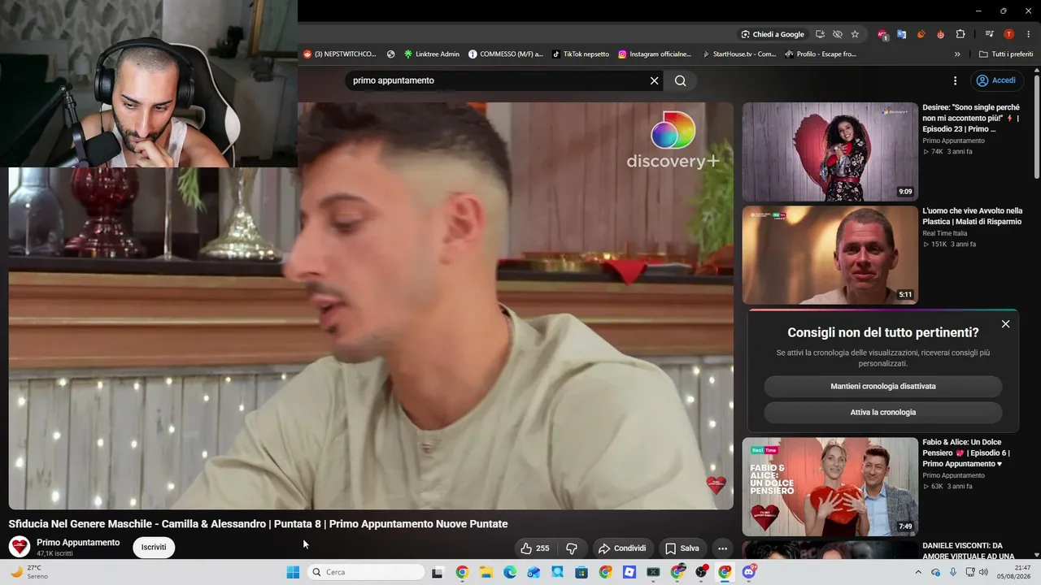Open the globe-icon bookmark
Viewport: 1041px width, 585px height.
point(391,54)
